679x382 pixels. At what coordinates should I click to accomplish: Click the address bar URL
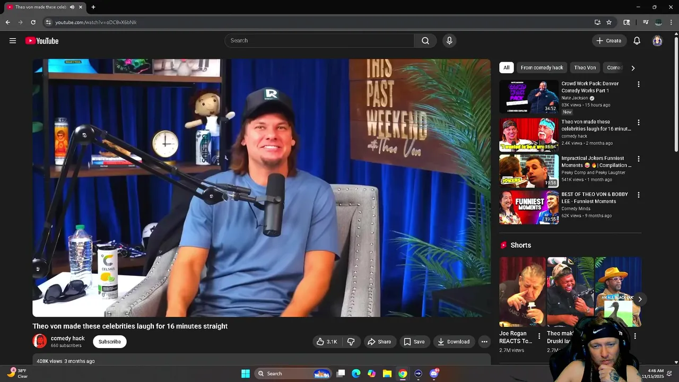96,22
